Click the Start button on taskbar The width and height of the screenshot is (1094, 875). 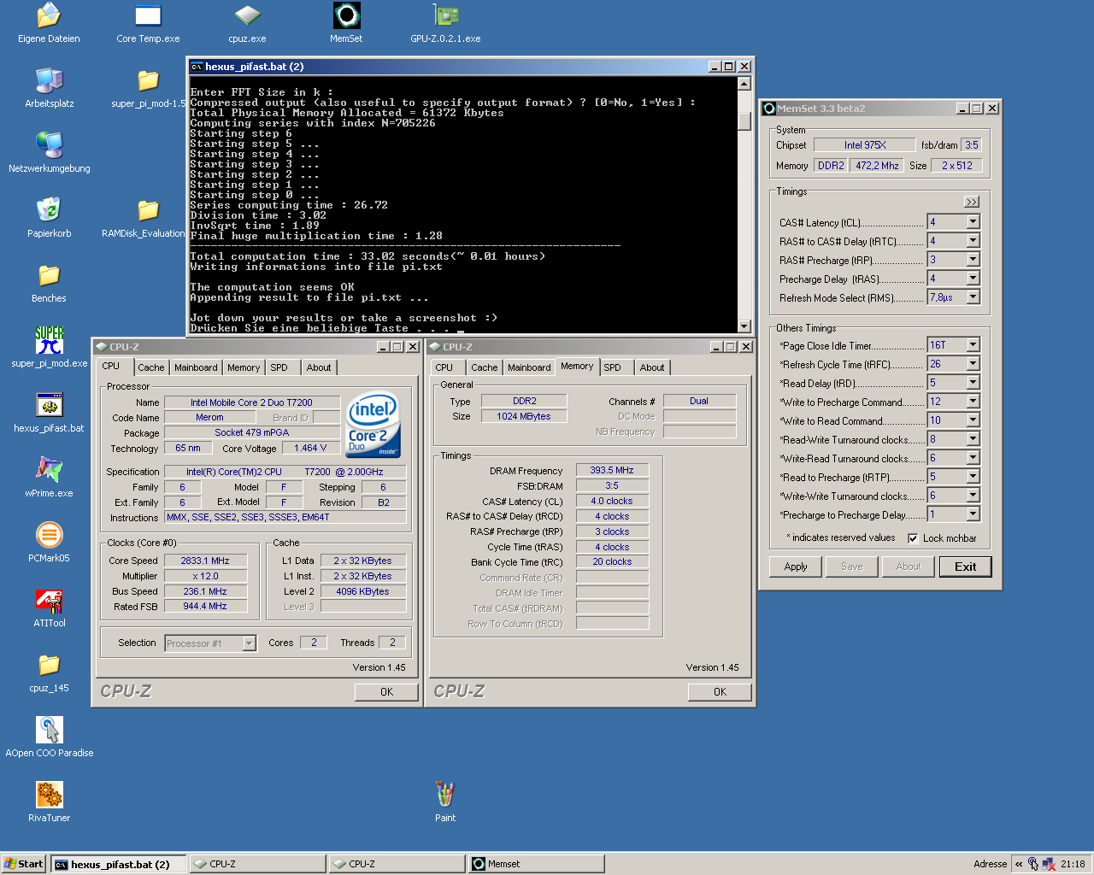[24, 864]
